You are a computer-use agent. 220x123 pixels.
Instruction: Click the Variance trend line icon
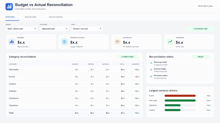coord(170,42)
